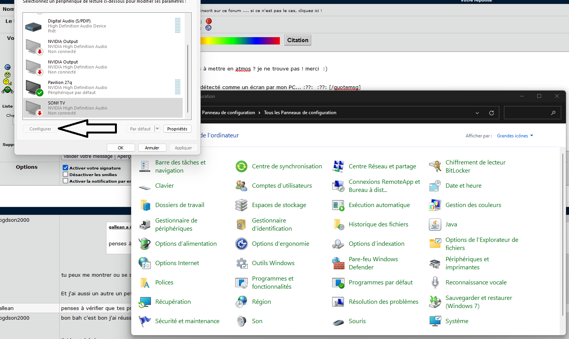569x339 pixels.
Task: Click the Propriétés button
Action: pyautogui.click(x=177, y=129)
